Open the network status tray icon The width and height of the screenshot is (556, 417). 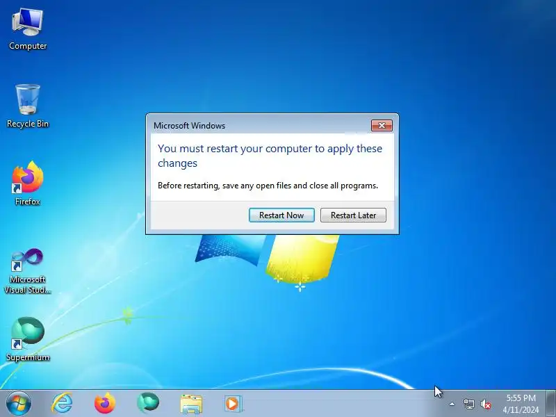click(x=468, y=404)
